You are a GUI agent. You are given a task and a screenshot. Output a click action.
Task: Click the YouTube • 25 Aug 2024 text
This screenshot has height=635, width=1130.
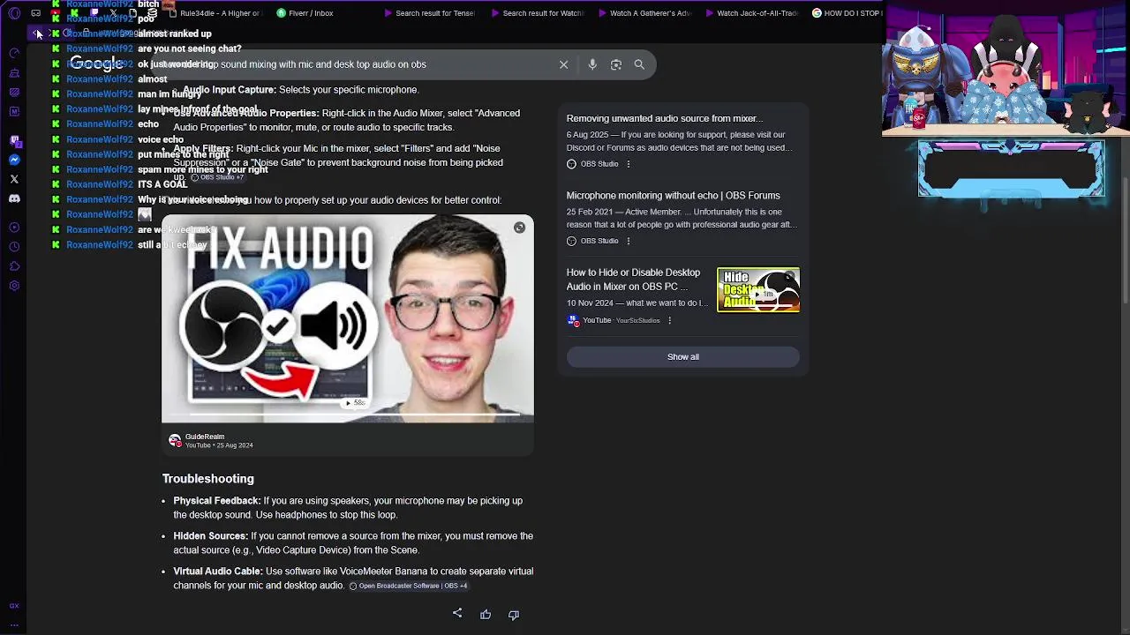click(x=219, y=445)
